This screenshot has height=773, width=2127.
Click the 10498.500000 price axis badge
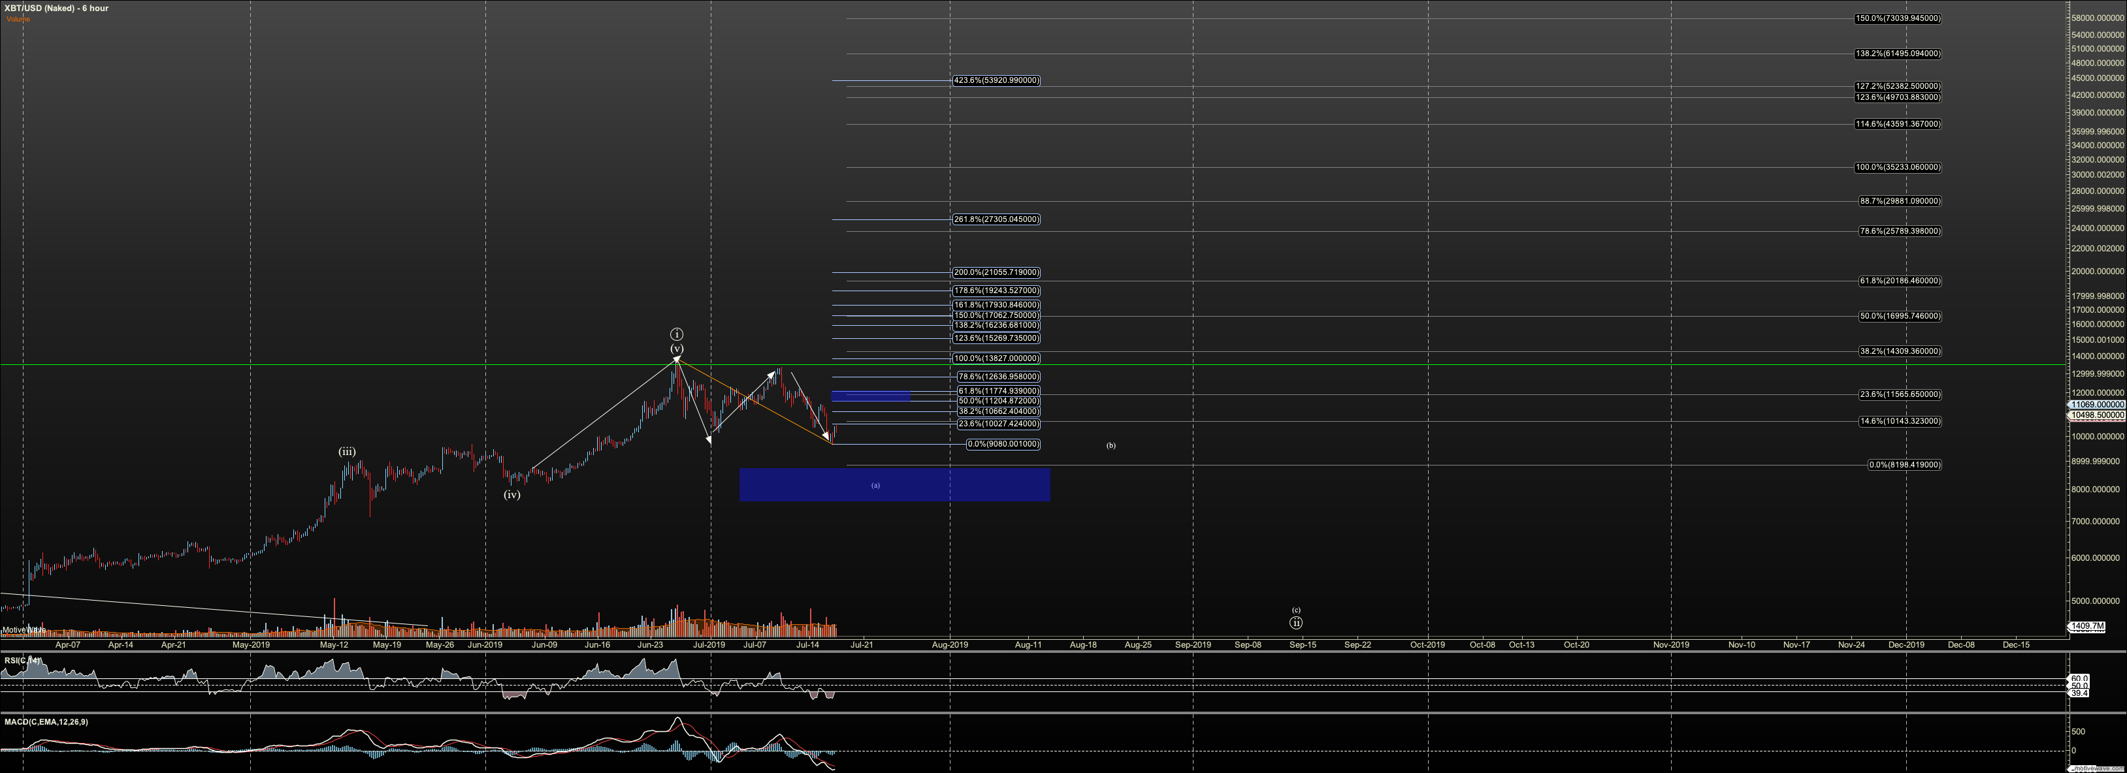point(2097,416)
